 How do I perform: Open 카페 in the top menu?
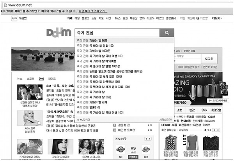70,18
